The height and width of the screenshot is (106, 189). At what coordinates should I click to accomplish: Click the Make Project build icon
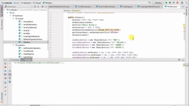tap(149, 3)
